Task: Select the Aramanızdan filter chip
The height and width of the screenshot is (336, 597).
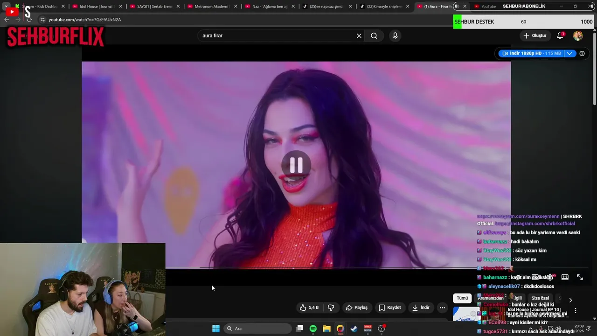Action: (x=491, y=298)
